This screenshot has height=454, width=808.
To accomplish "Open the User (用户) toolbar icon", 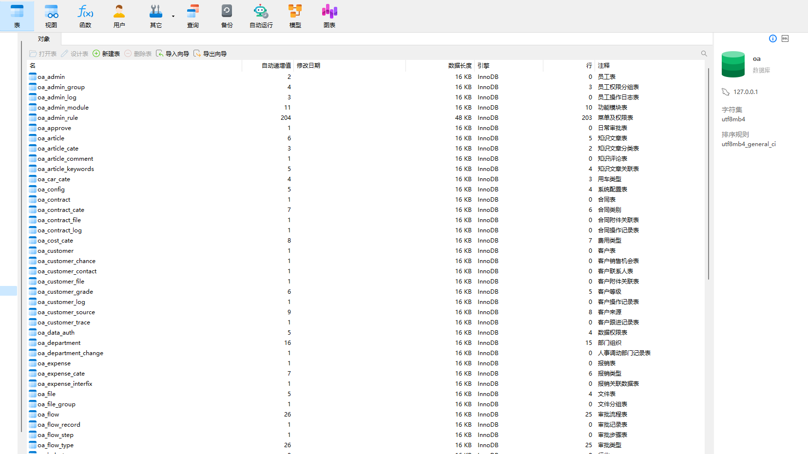I will pyautogui.click(x=119, y=16).
